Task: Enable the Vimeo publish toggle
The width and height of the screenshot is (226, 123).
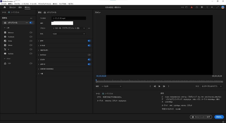Action: [31, 45]
